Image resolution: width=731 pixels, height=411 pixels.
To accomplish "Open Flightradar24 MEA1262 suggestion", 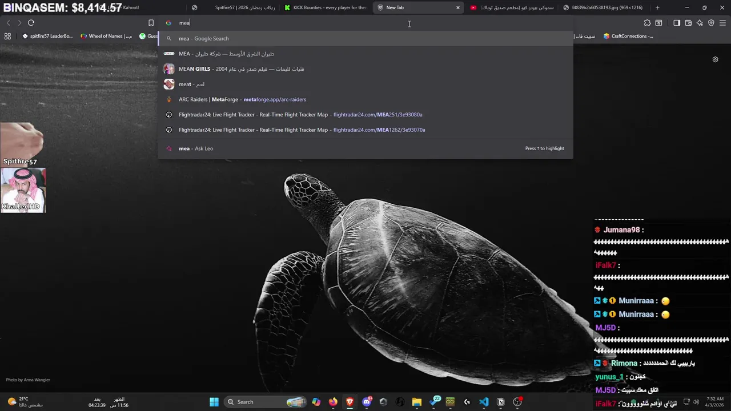I will pos(365,130).
